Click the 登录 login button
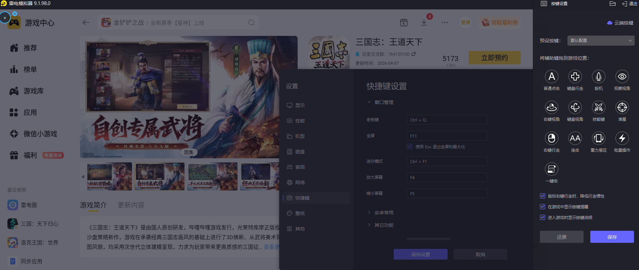 (x=466, y=22)
